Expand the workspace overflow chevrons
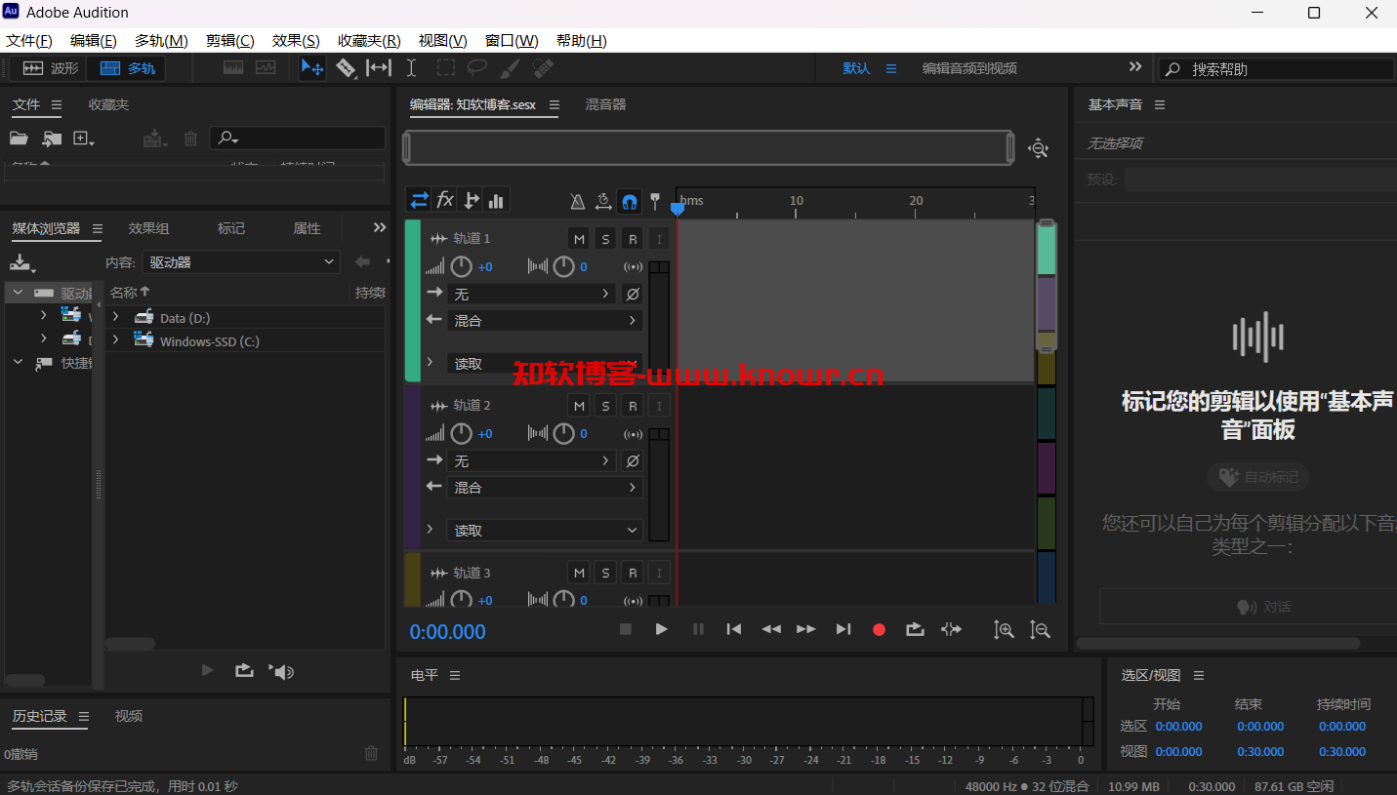This screenshot has height=795, width=1397. 1135,67
